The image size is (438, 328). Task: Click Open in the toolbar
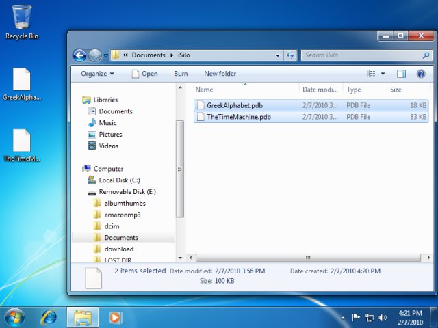coord(144,74)
